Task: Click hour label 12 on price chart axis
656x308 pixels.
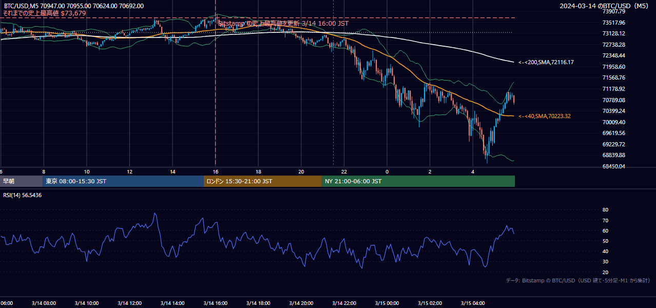Action: point(129,172)
